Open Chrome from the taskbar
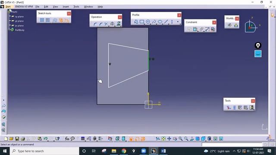 point(124,151)
